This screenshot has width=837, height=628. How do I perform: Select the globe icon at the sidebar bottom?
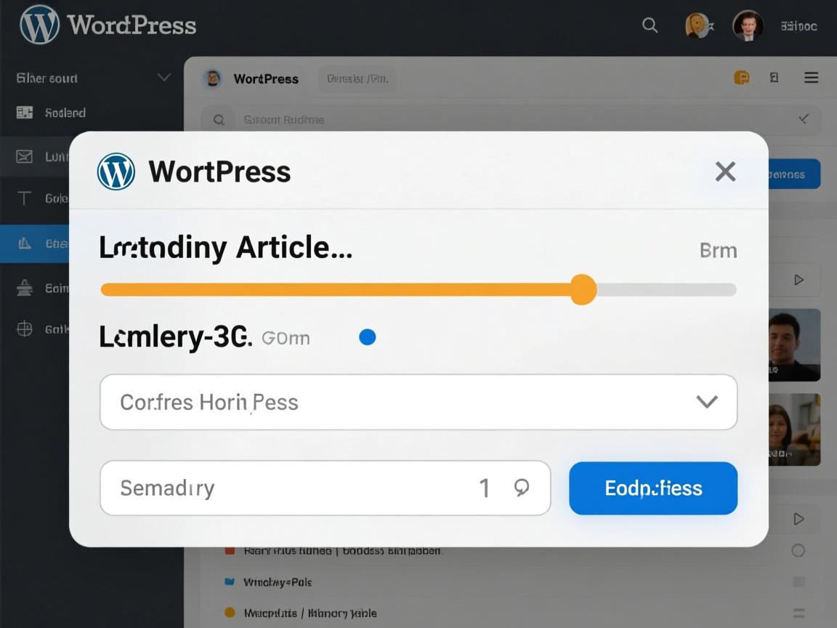24,329
